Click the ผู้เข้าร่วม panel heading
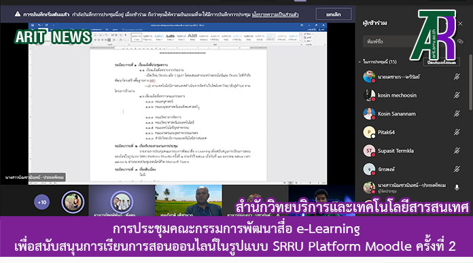The height and width of the screenshot is (263, 473). [374, 23]
